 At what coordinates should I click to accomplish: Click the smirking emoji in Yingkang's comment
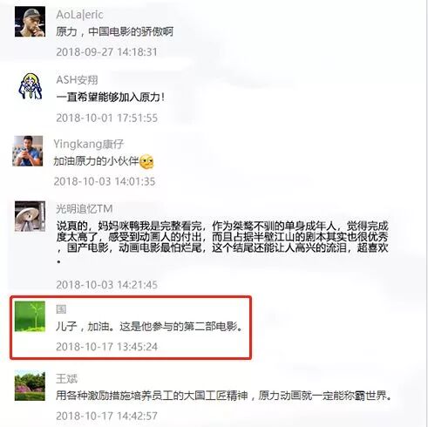[x=146, y=162]
